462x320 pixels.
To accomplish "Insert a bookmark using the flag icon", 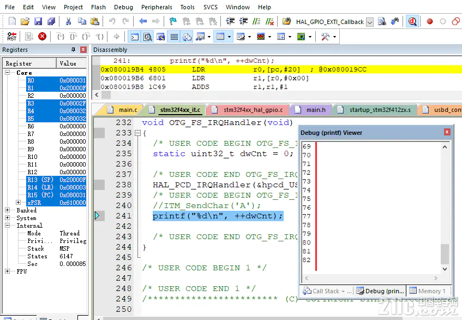I will 173,21.
